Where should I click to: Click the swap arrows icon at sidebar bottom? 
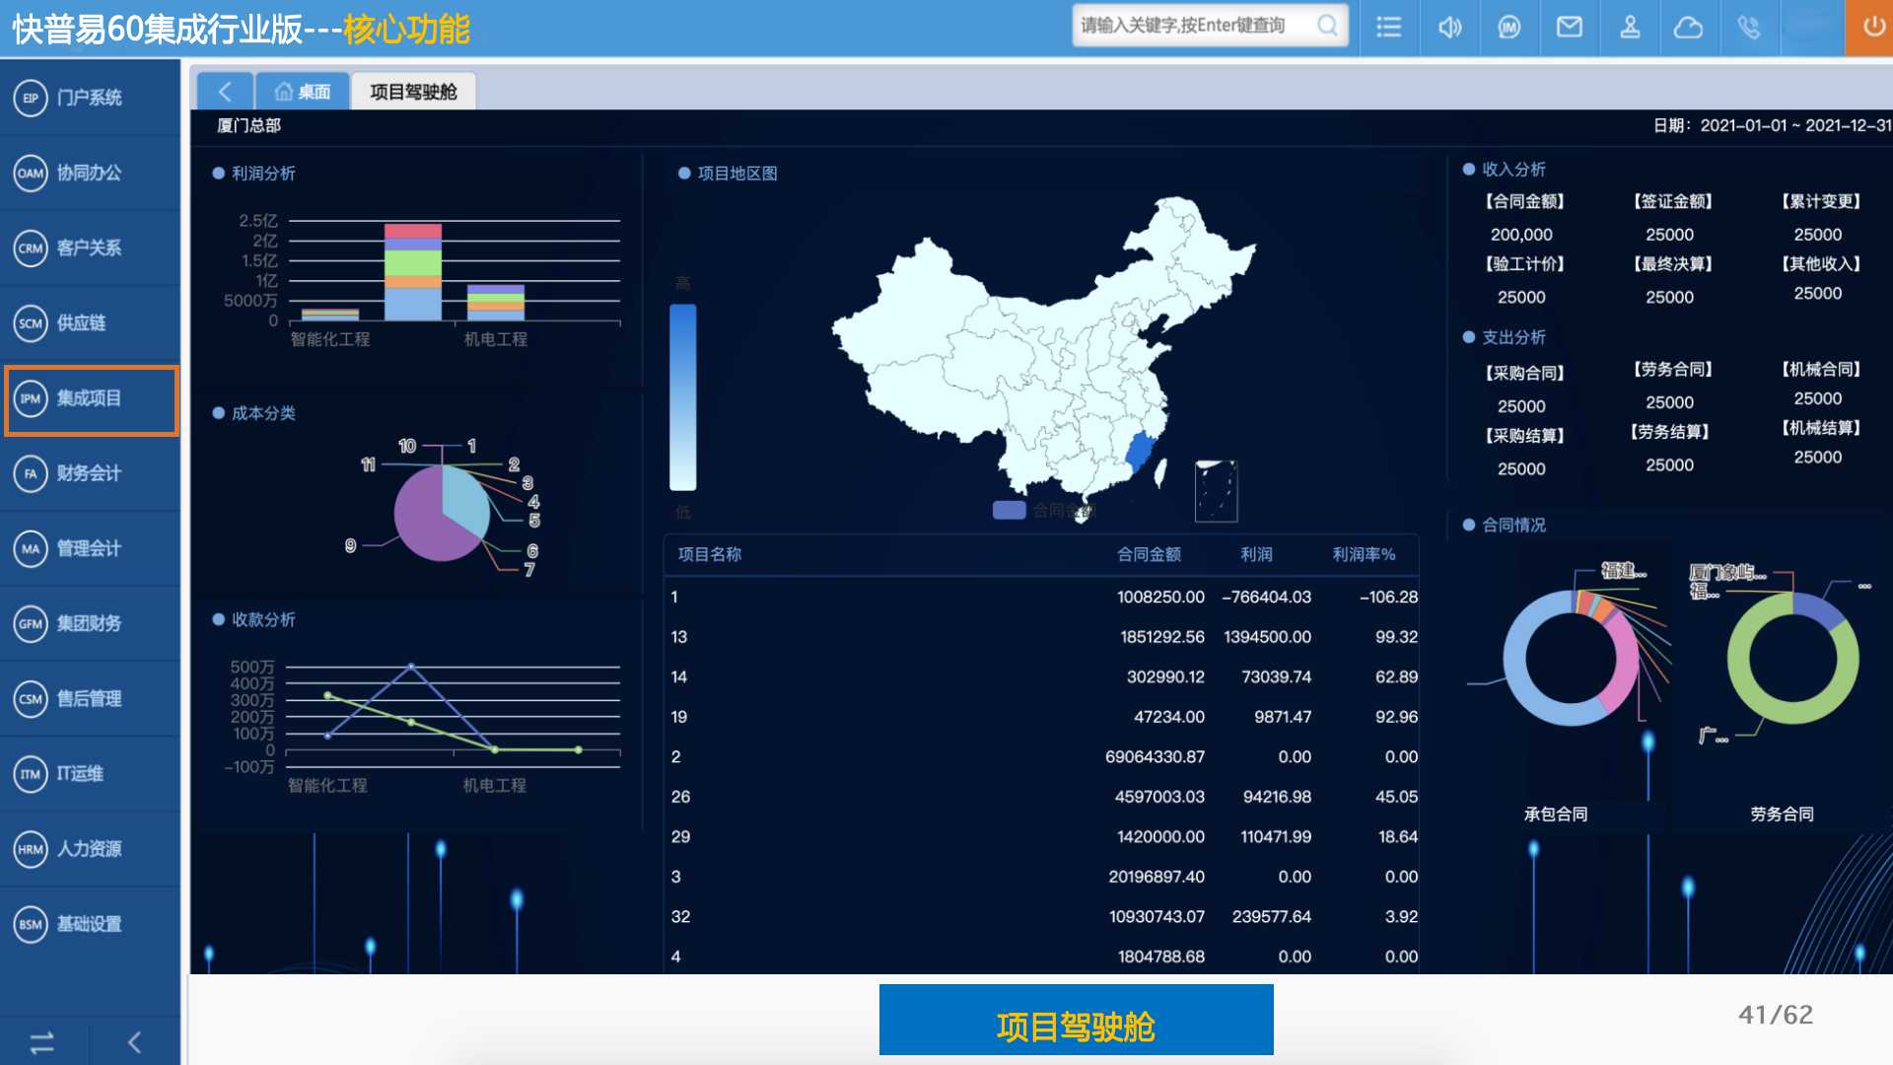point(41,1042)
